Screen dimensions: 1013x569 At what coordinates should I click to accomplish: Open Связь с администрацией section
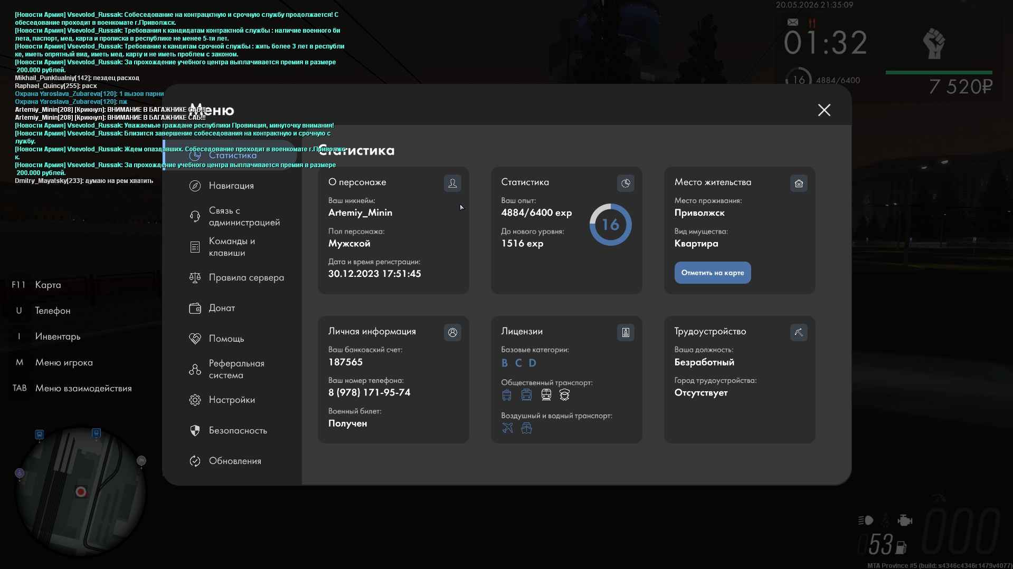(244, 216)
